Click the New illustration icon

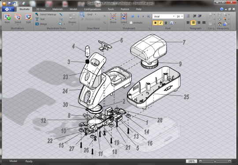[7, 17]
